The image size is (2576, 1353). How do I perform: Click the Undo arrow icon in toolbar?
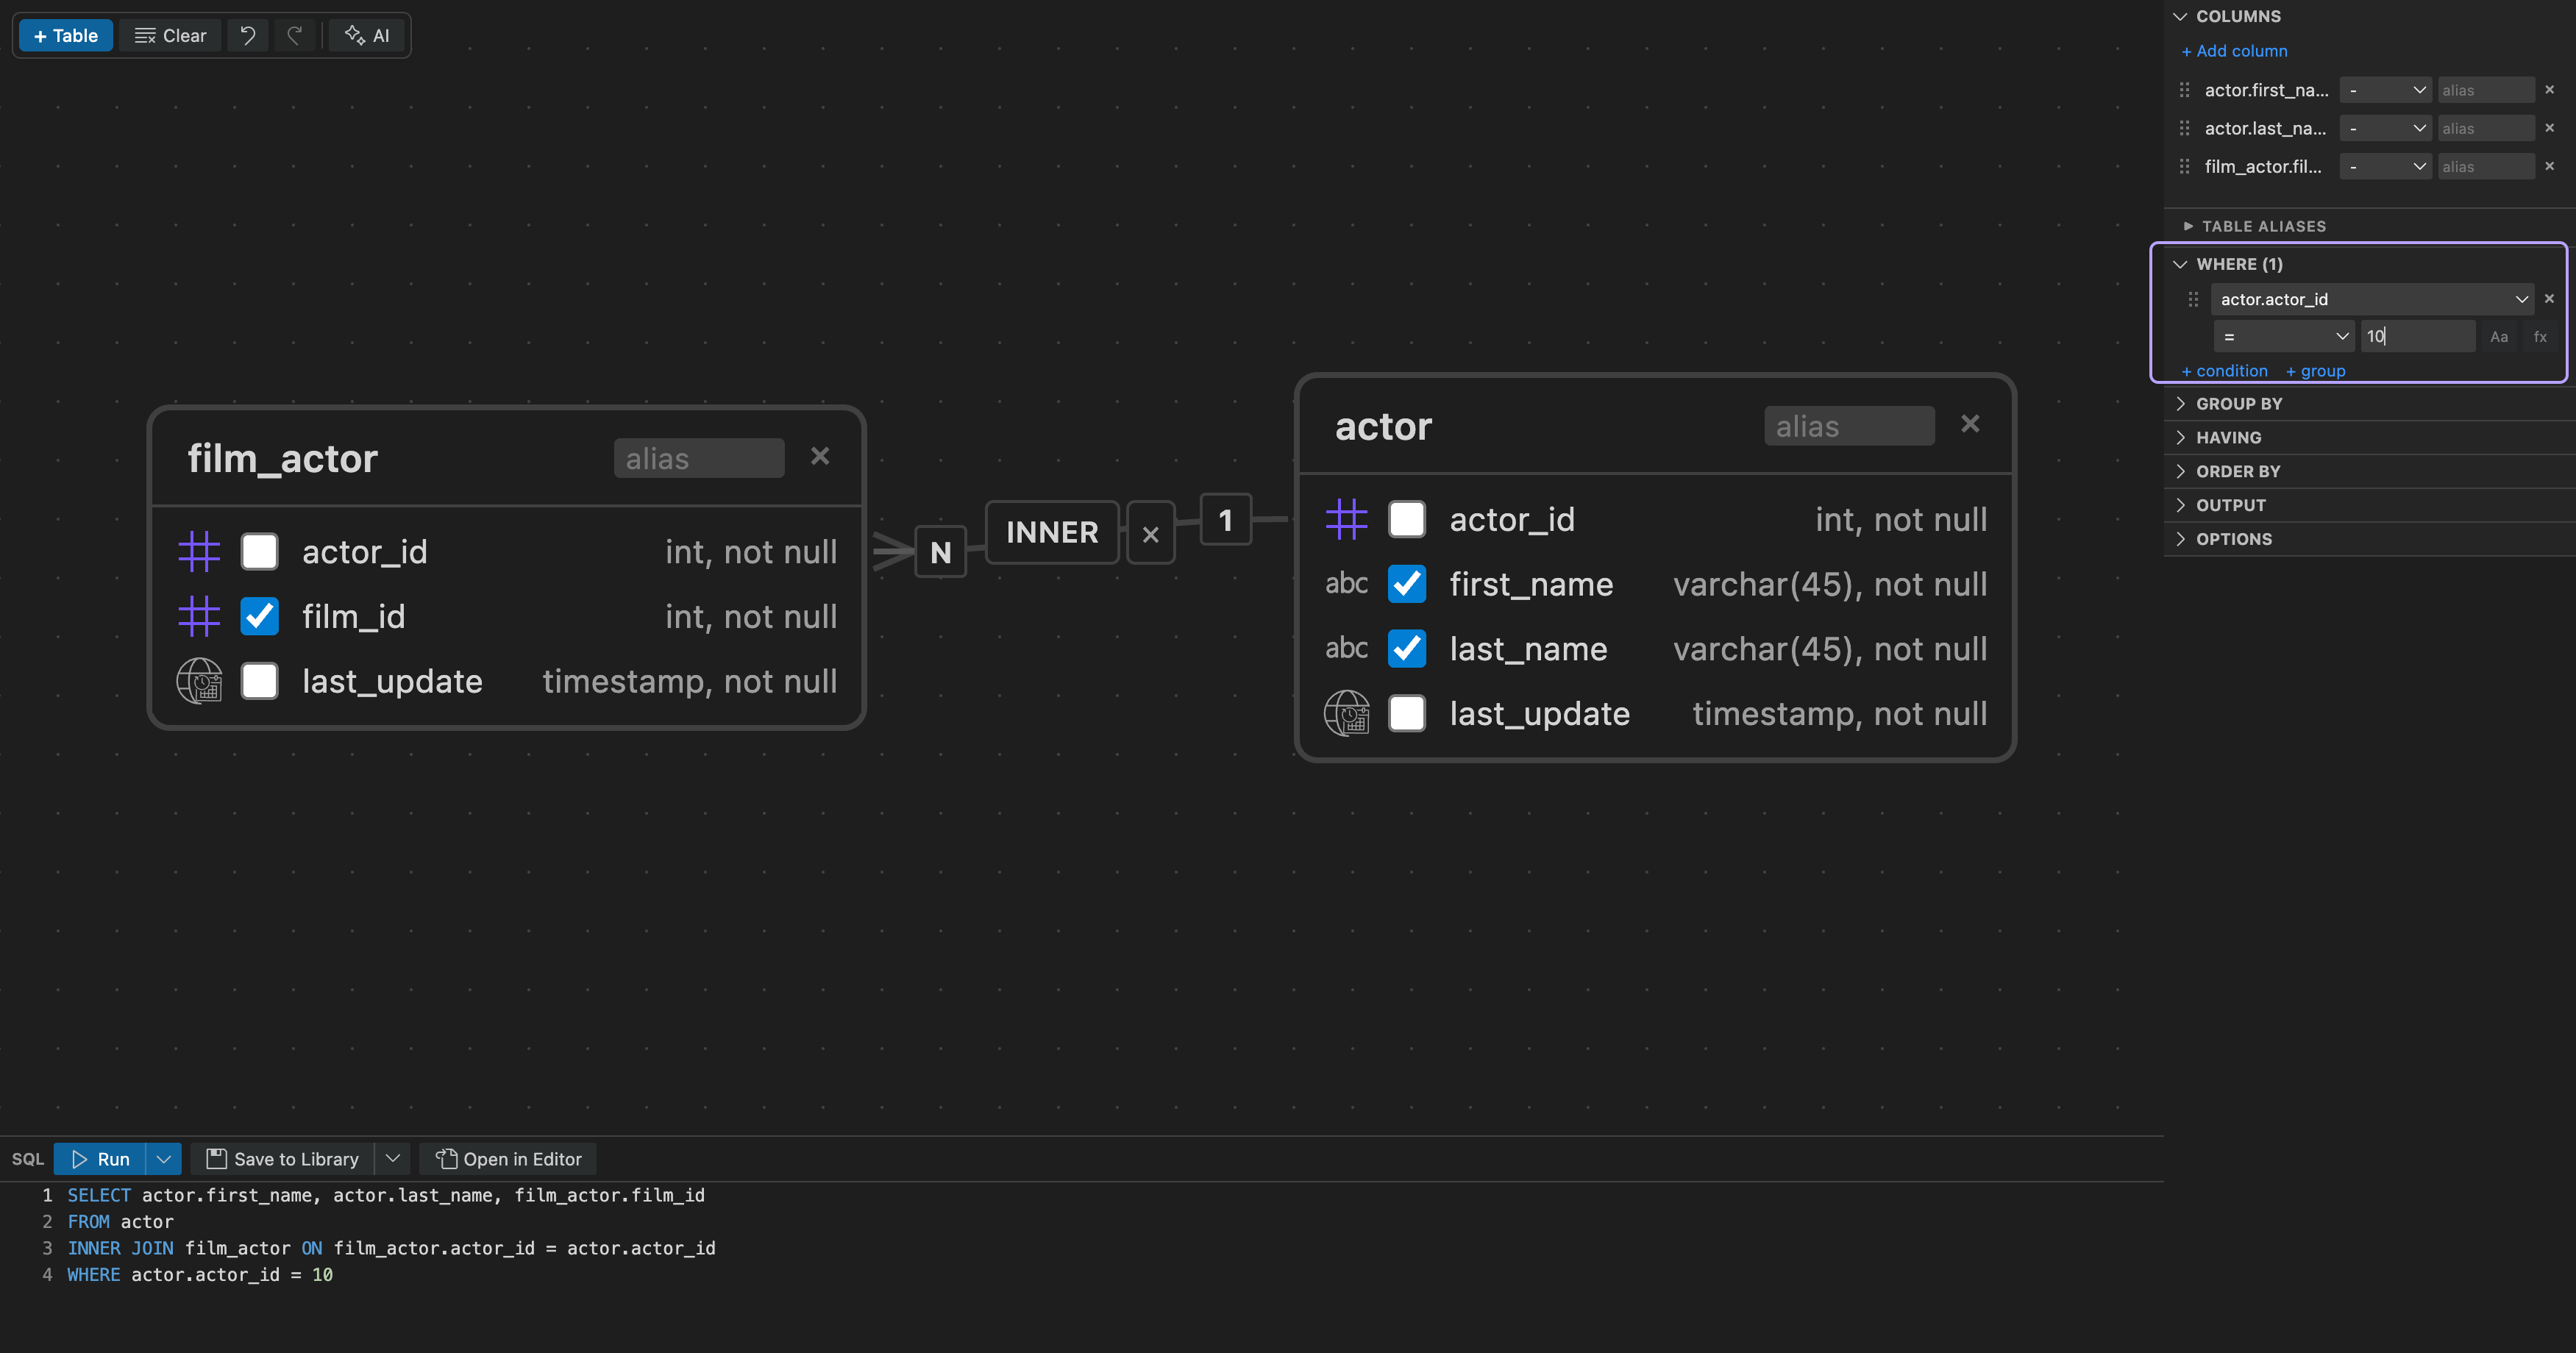[248, 36]
